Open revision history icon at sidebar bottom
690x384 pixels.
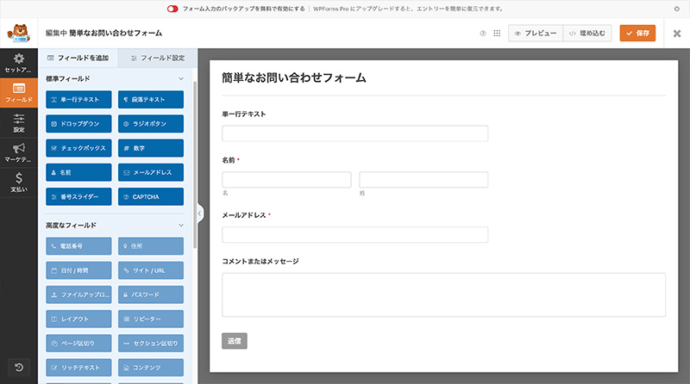pyautogui.click(x=18, y=368)
